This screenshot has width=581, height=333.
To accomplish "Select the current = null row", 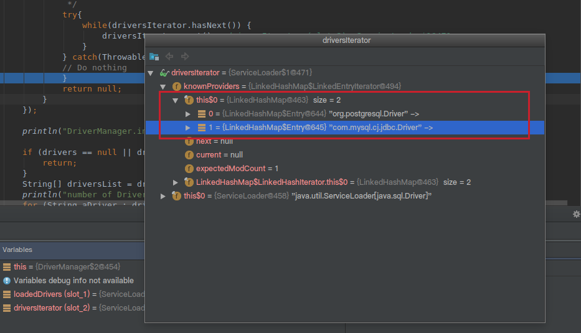I will tap(344, 155).
